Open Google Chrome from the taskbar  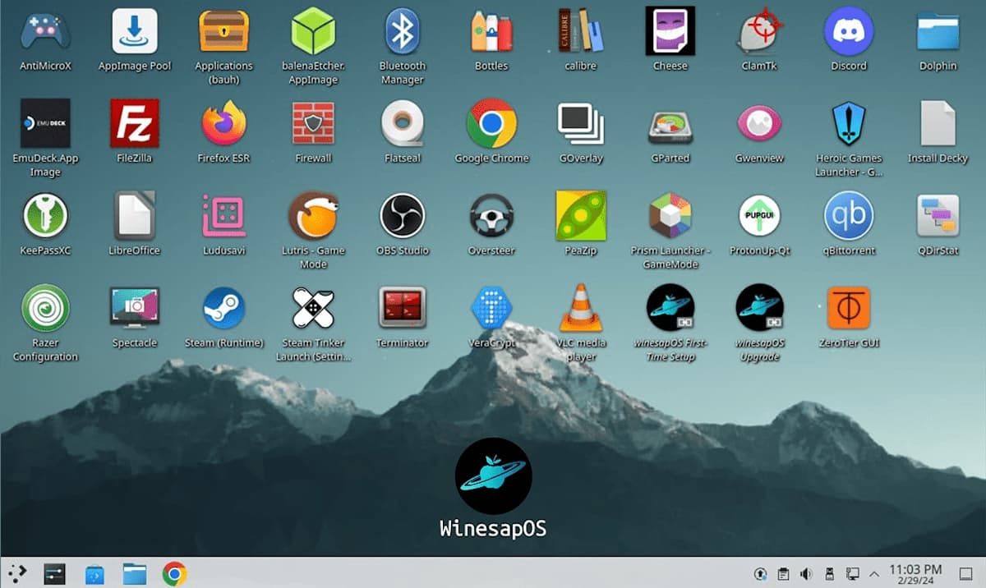(x=174, y=573)
